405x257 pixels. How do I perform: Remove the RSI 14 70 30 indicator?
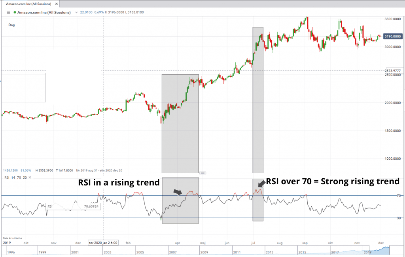(29, 178)
